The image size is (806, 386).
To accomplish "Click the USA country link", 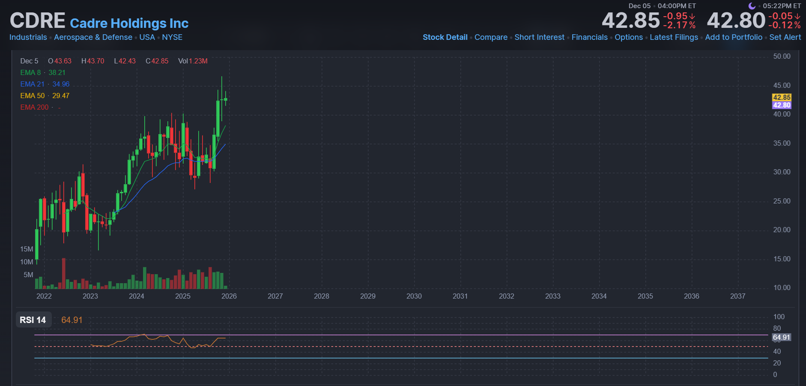I will click(x=147, y=37).
